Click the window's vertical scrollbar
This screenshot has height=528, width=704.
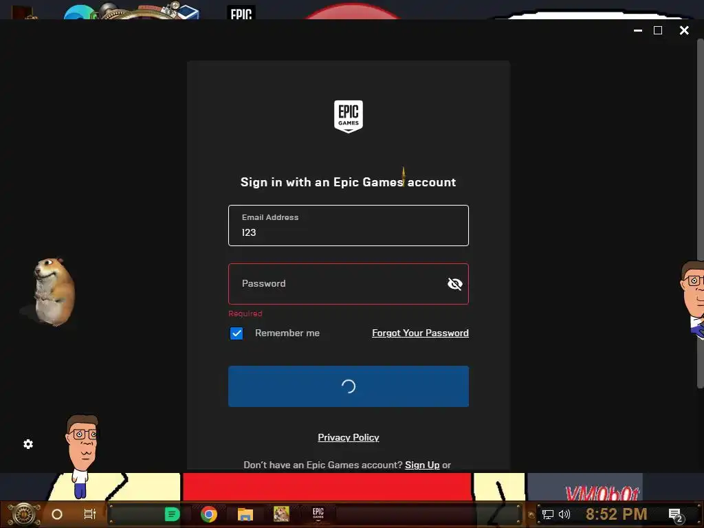point(700,214)
